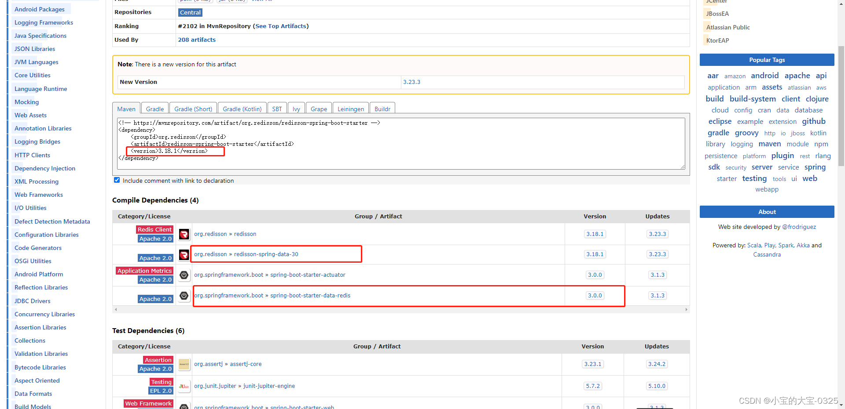Click the junit-jupiter-engine JUnit logo icon
This screenshot has height=409, width=845.
pyautogui.click(x=184, y=386)
